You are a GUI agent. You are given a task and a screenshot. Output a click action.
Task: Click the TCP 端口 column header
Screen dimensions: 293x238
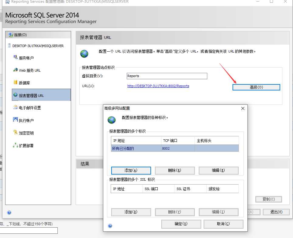(x=178, y=141)
